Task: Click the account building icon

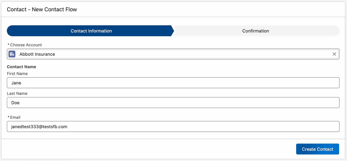Action: (12, 54)
